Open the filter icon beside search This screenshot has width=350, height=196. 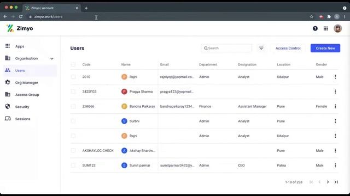[x=261, y=48]
